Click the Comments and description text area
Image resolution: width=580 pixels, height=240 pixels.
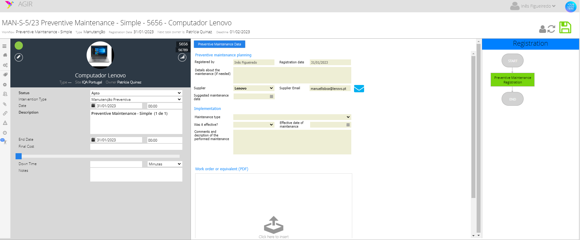coord(292,142)
